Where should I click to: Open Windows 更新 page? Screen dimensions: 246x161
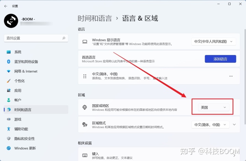36,148
